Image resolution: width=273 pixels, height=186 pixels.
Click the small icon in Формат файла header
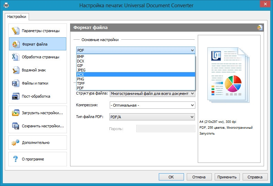[260, 28]
